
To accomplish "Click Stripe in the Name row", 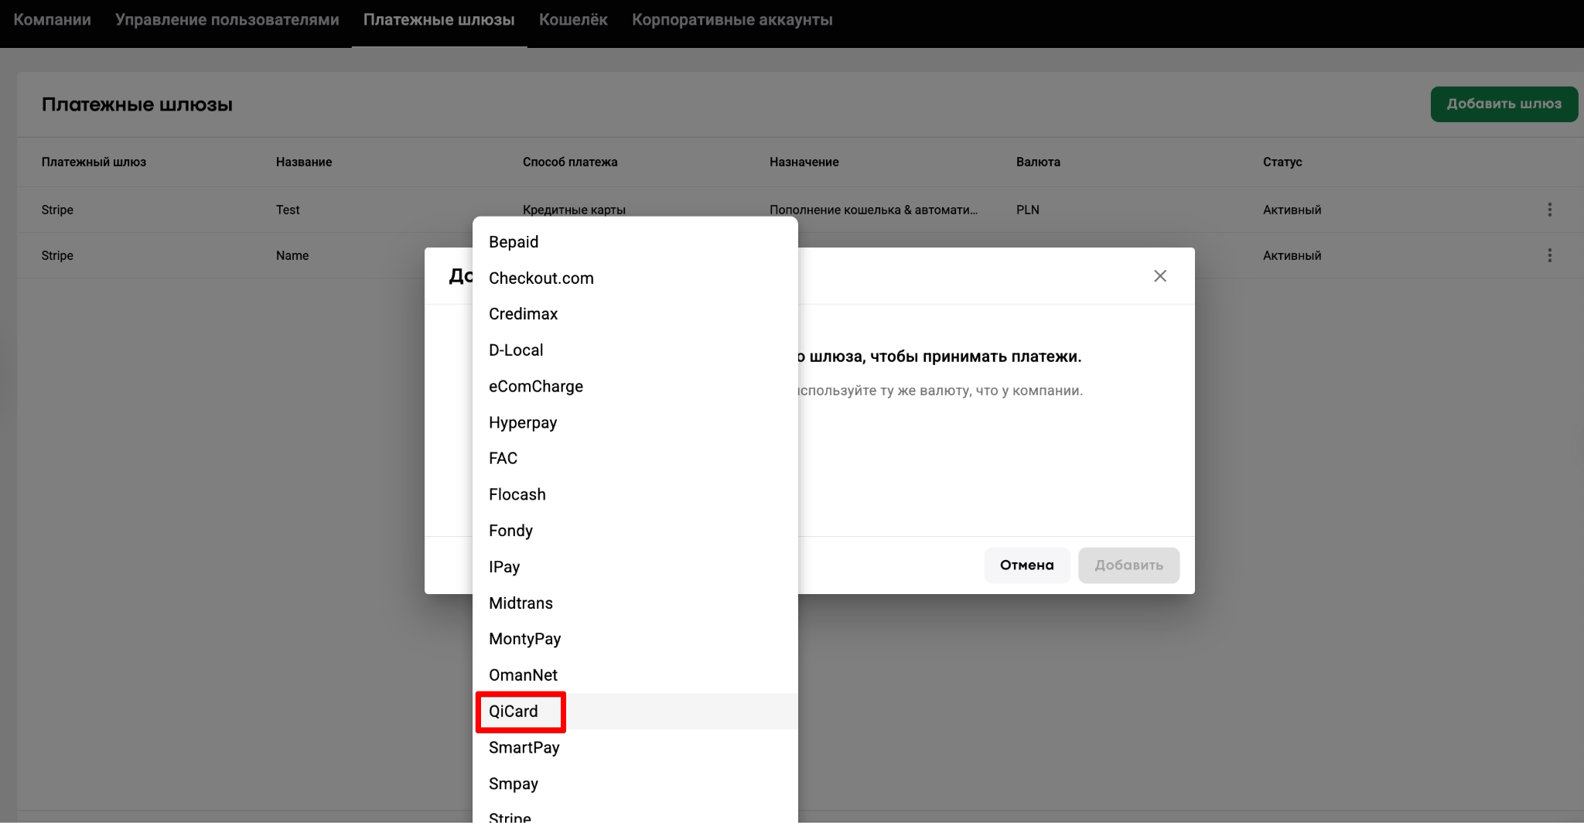I will (x=57, y=255).
